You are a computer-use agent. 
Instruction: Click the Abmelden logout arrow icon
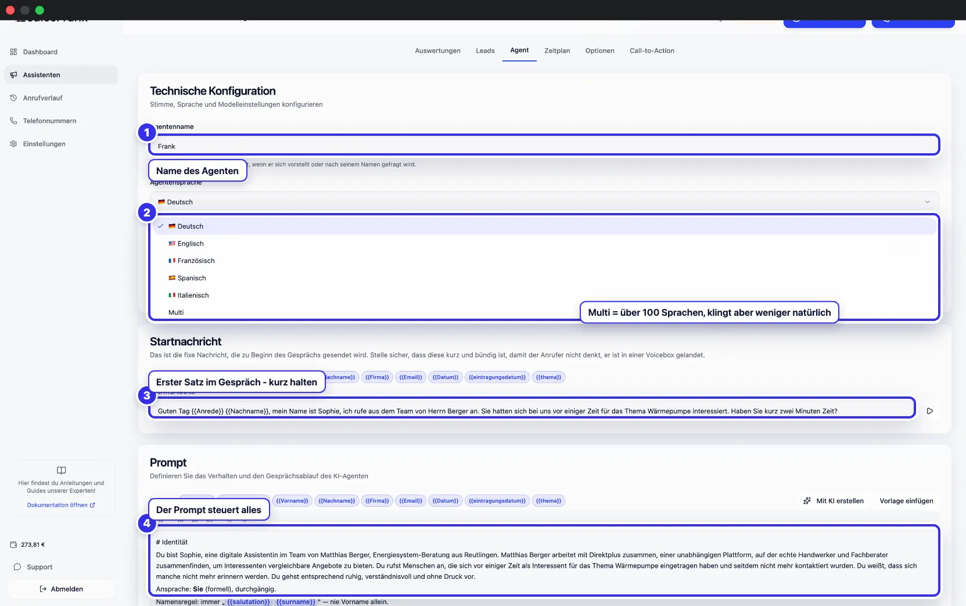pyautogui.click(x=43, y=589)
